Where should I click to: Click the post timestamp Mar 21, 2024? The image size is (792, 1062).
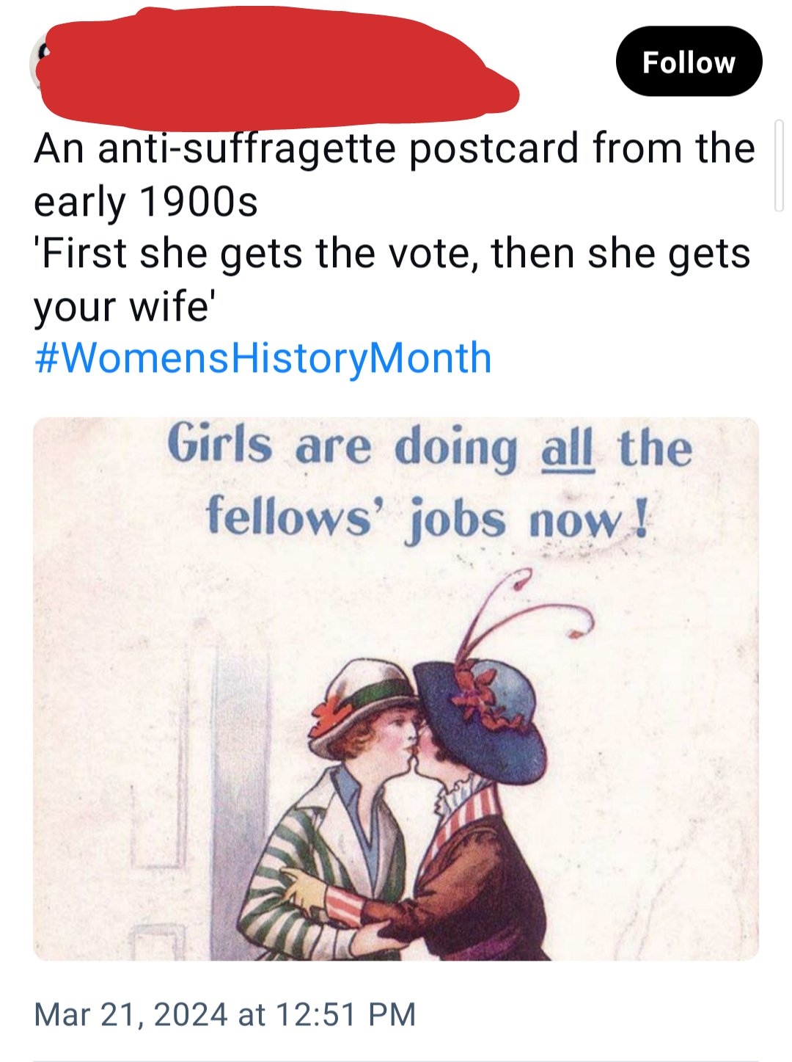click(x=131, y=1014)
